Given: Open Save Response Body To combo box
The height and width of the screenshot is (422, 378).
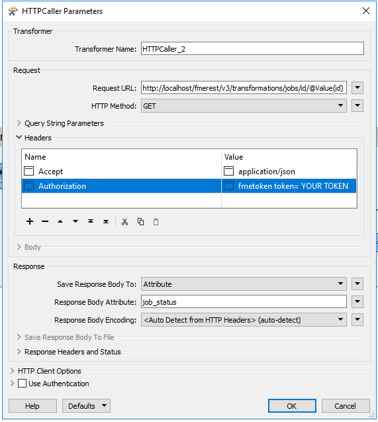Looking at the screenshot, I should tap(244, 284).
